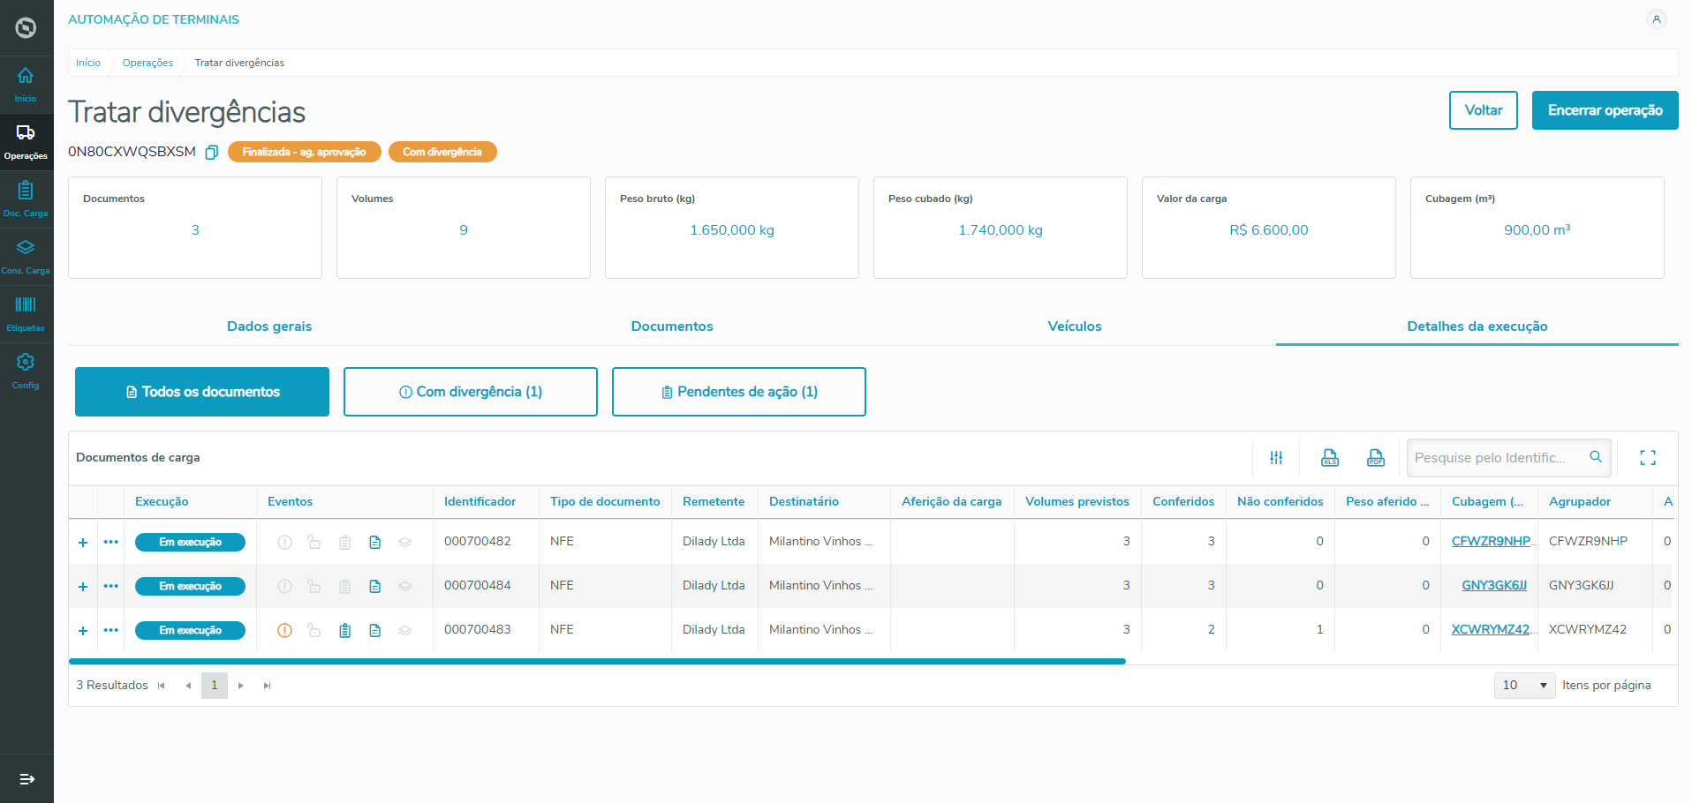Filter by Com divergência (1)

[470, 392]
